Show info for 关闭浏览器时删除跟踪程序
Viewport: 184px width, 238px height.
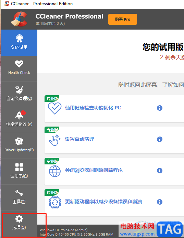tap(160, 171)
